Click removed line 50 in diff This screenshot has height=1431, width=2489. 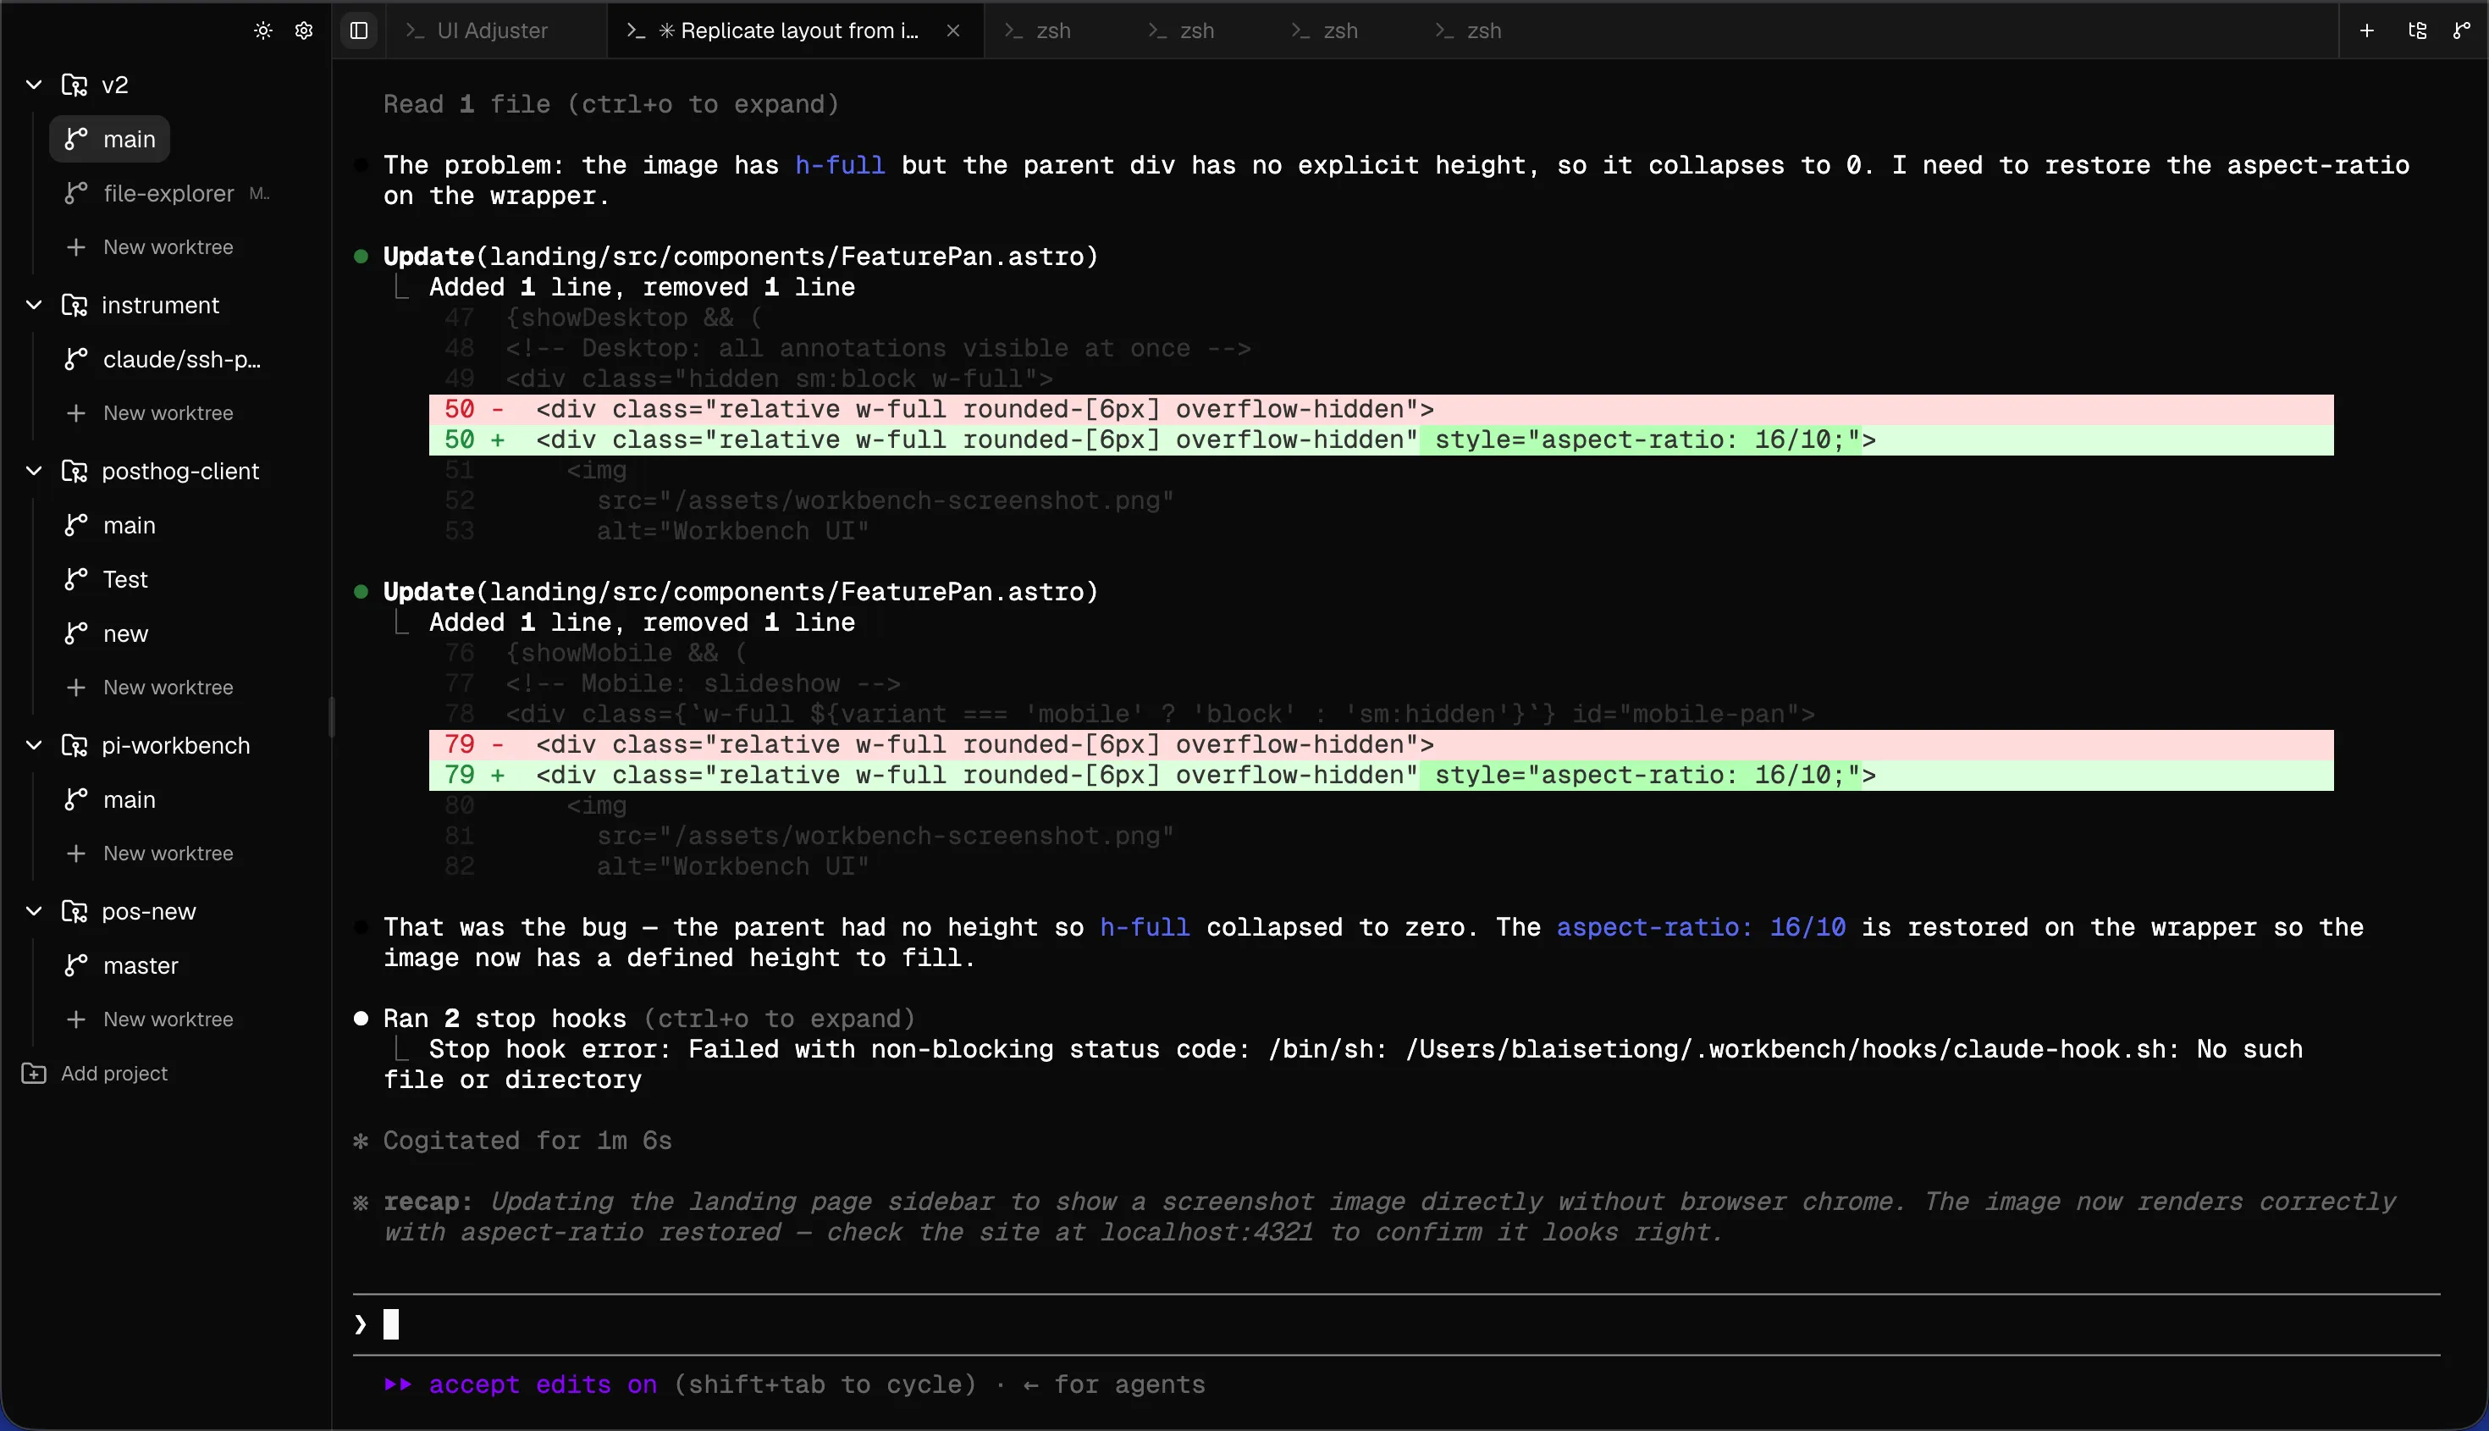point(1381,409)
